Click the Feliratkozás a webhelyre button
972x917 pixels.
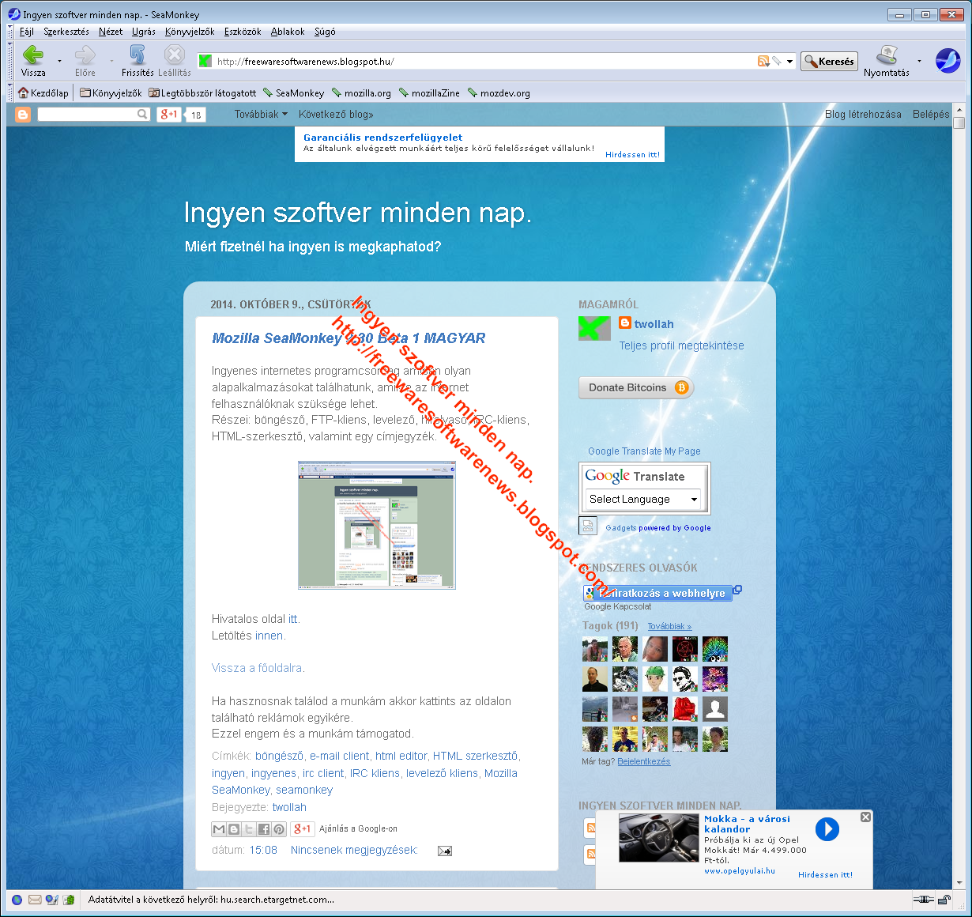pyautogui.click(x=657, y=593)
